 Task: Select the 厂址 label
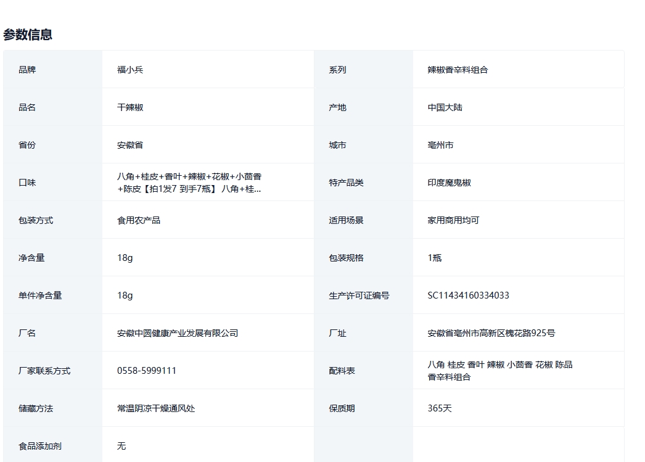[x=337, y=333]
